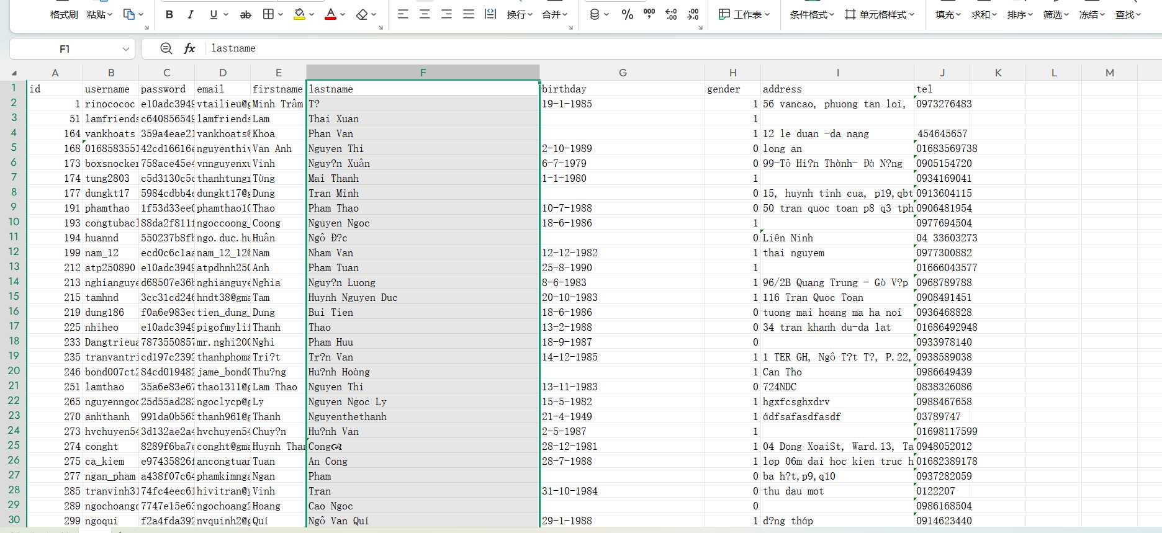This screenshot has height=533, width=1162.
Task: Expand the border style arrow
Action: click(x=281, y=14)
